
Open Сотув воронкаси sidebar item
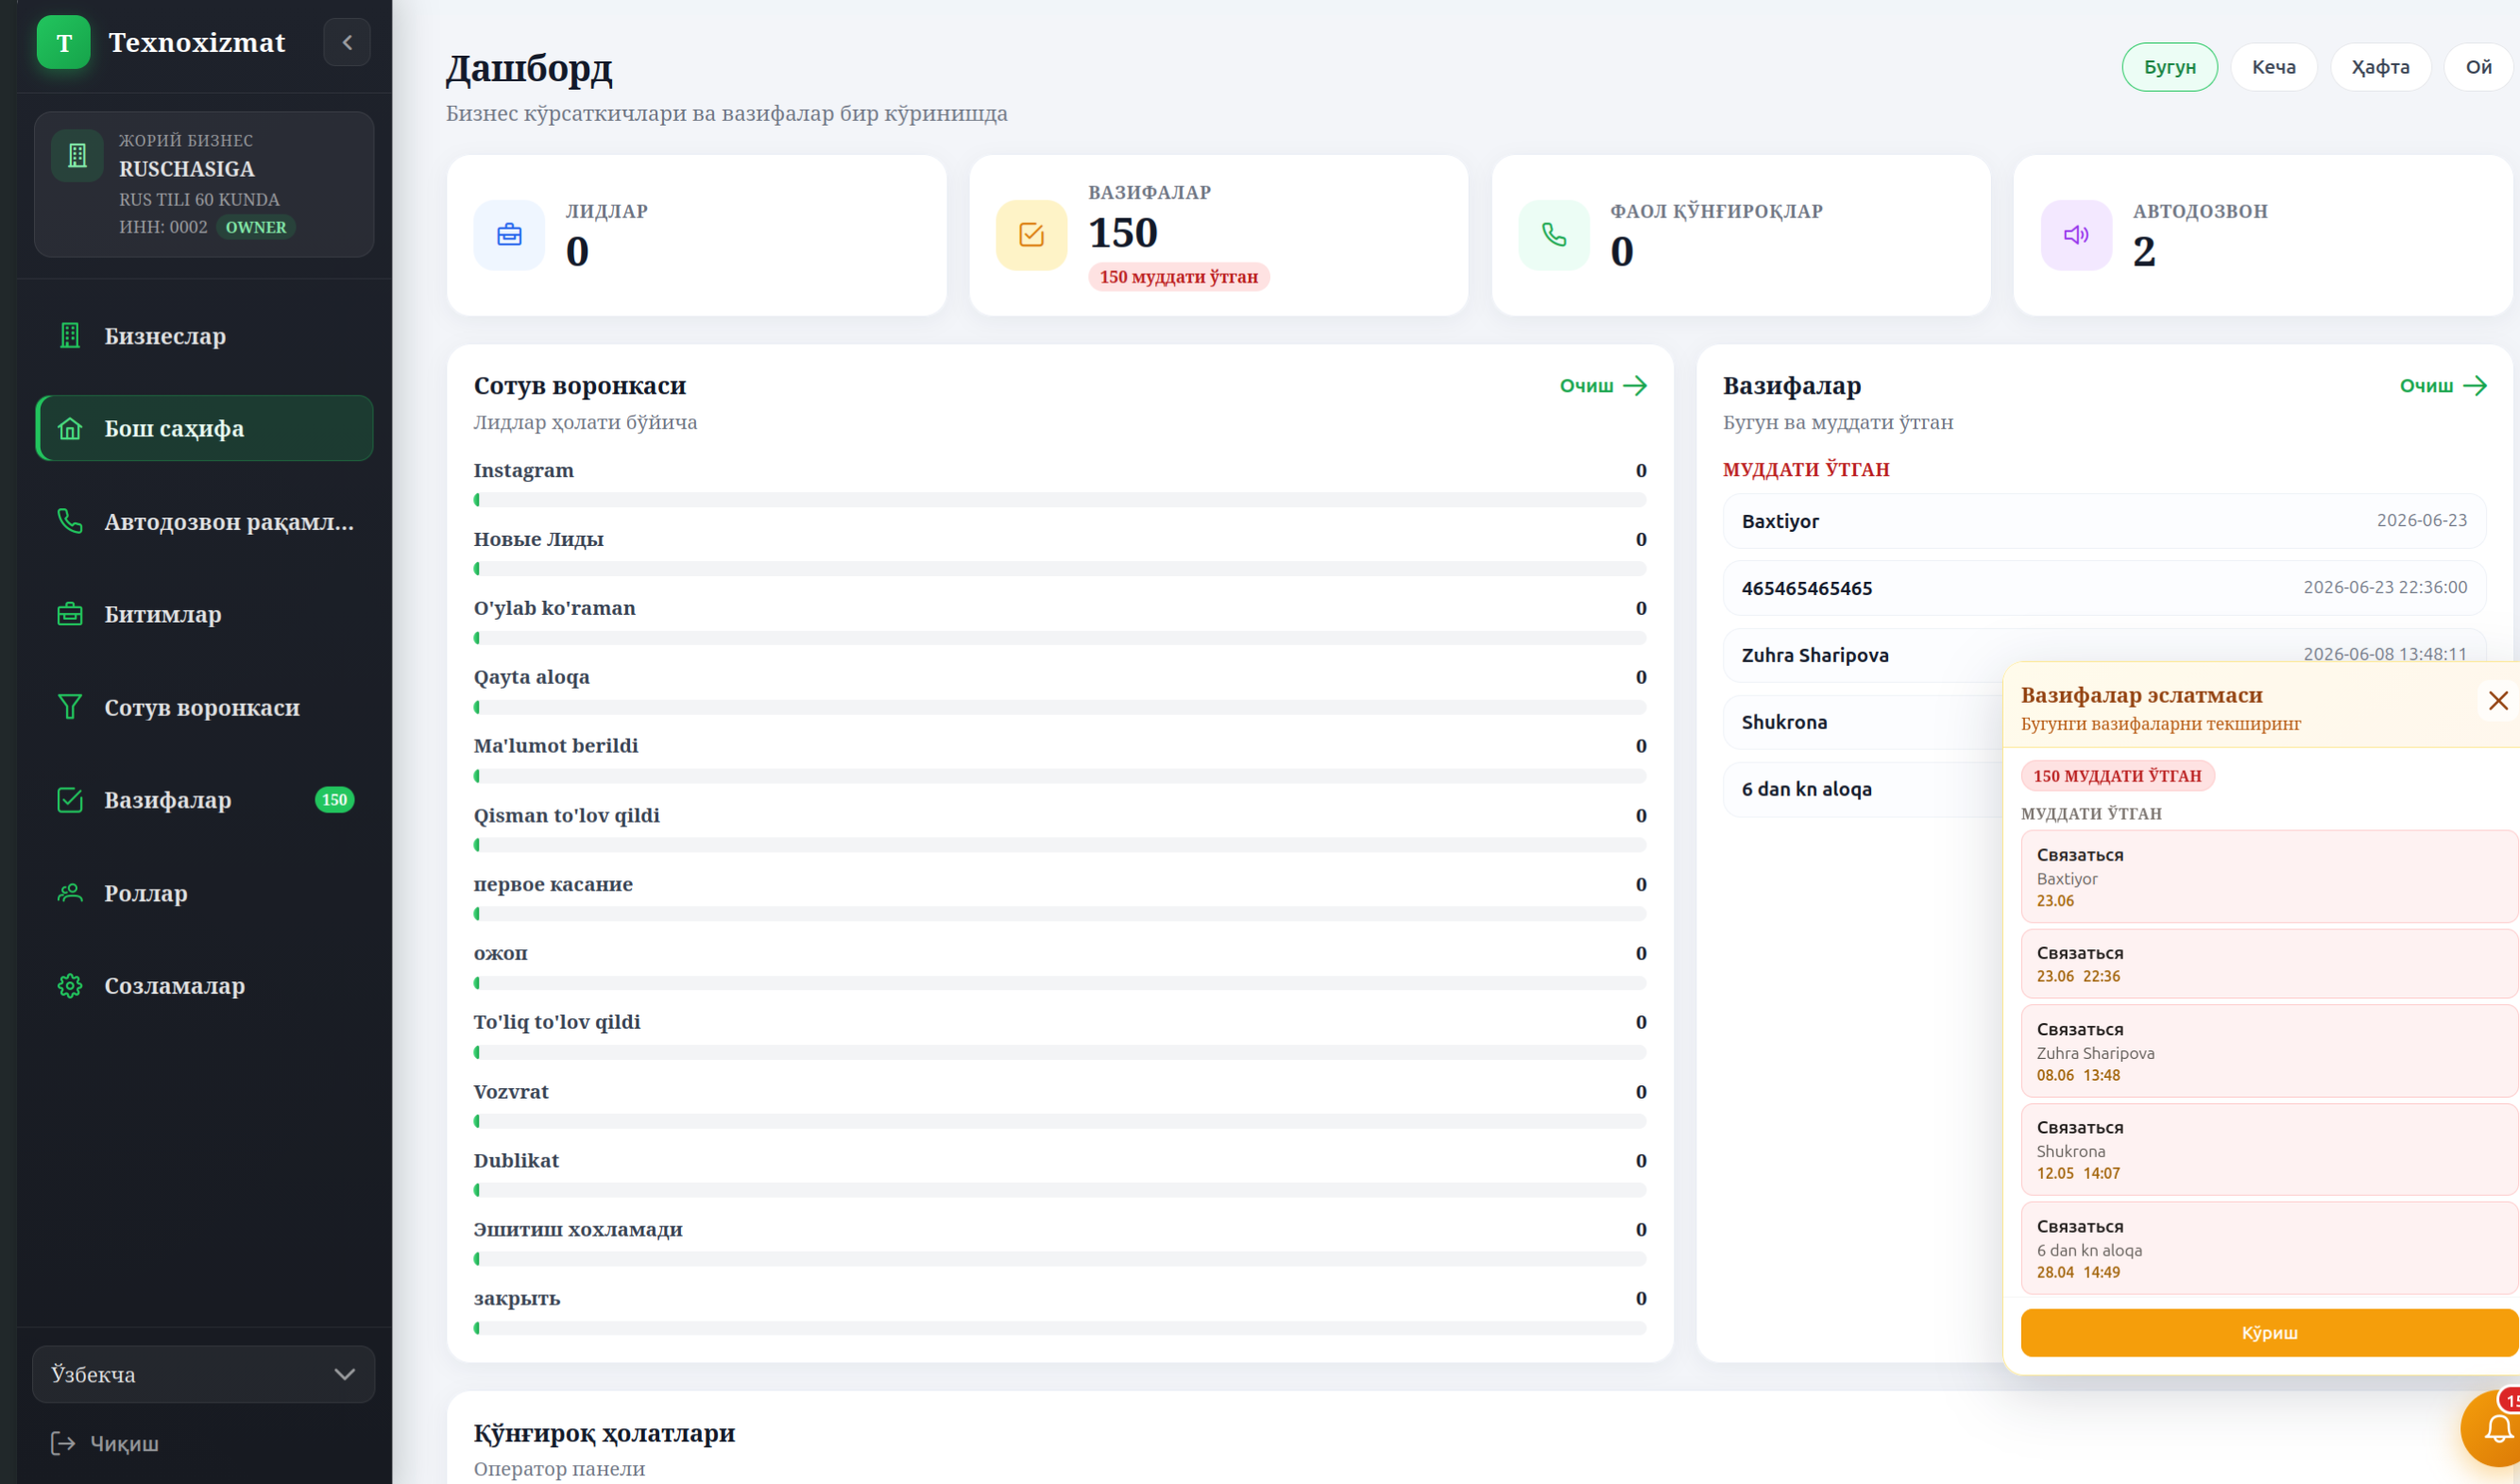pyautogui.click(x=204, y=707)
